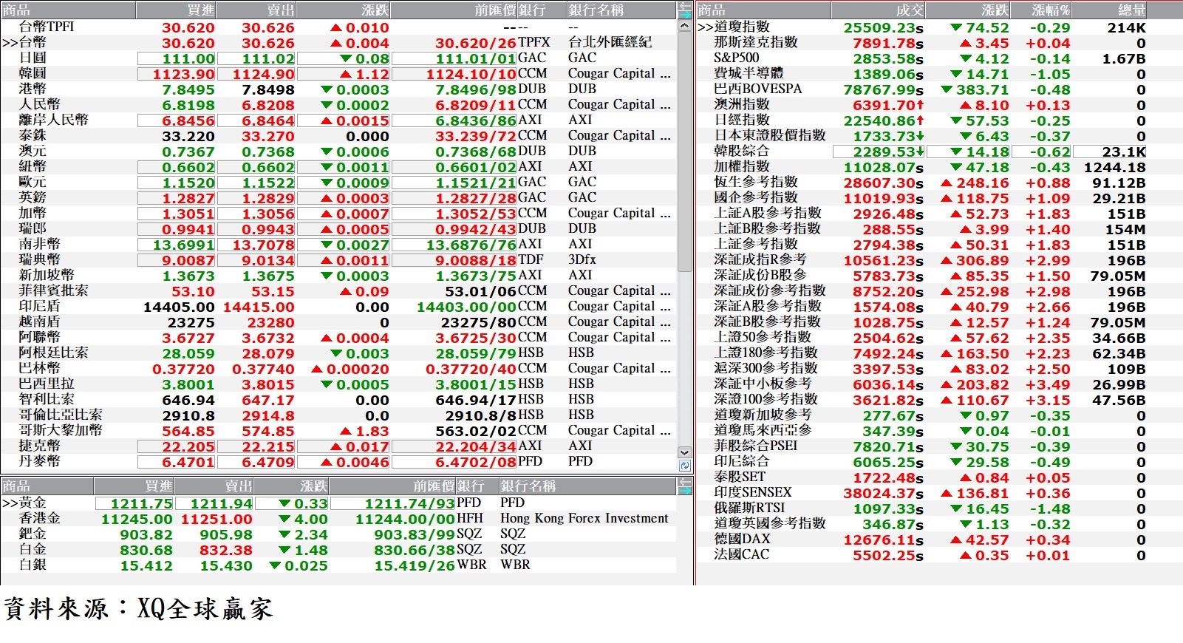The width and height of the screenshot is (1183, 643).
Task: Sort forex table by 買進 column header
Action: [x=175, y=10]
